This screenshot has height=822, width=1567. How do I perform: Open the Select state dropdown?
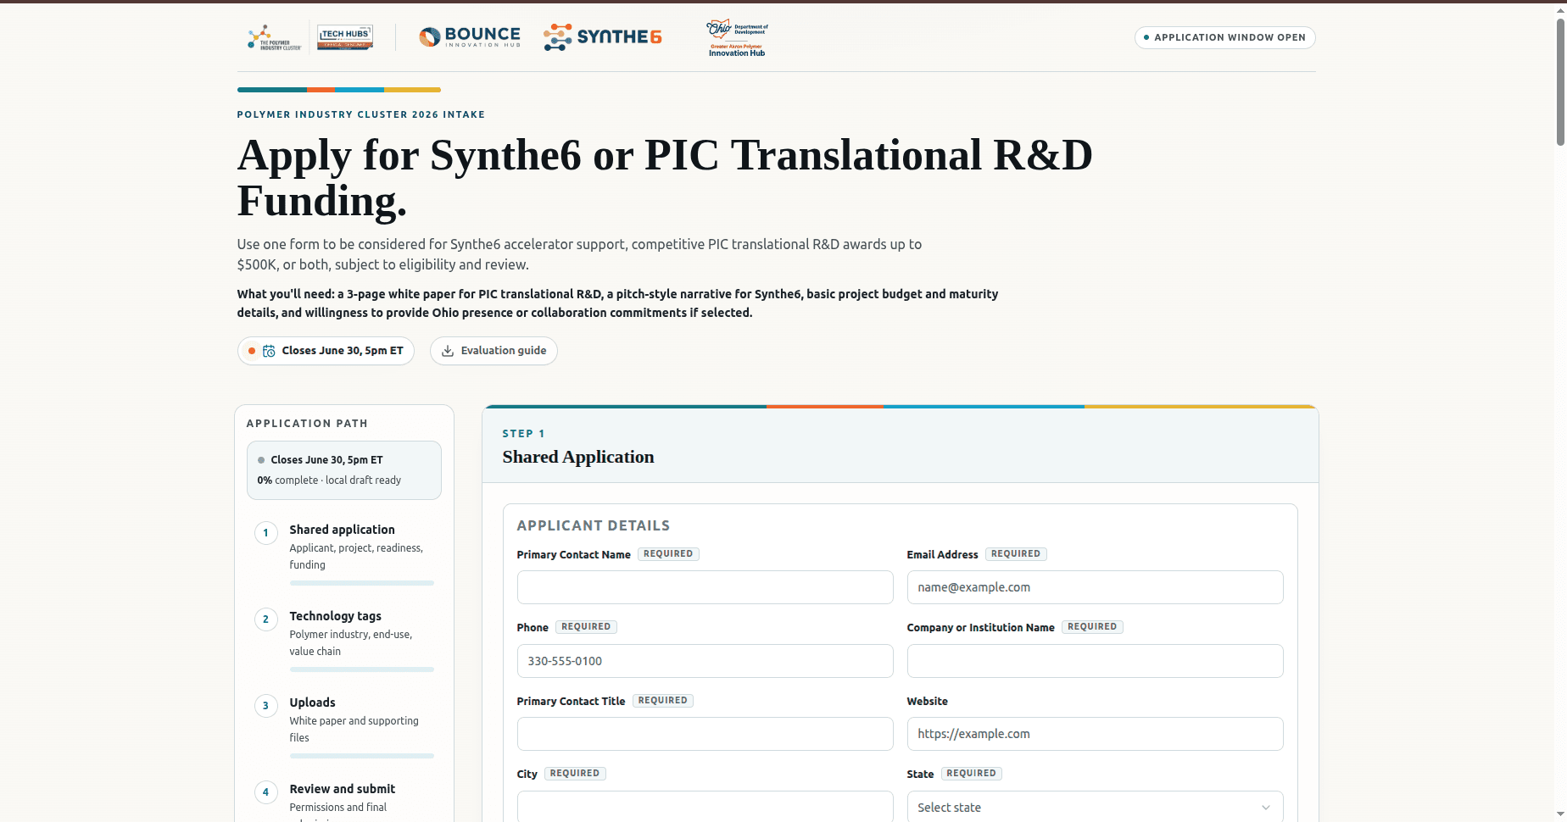click(1095, 807)
